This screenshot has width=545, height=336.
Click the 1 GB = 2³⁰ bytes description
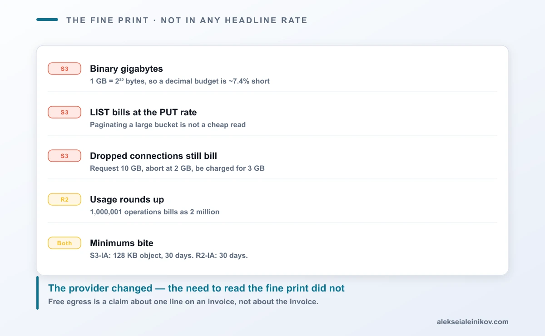[x=180, y=81]
